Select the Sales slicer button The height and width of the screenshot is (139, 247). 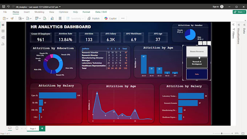[x=197, y=74]
